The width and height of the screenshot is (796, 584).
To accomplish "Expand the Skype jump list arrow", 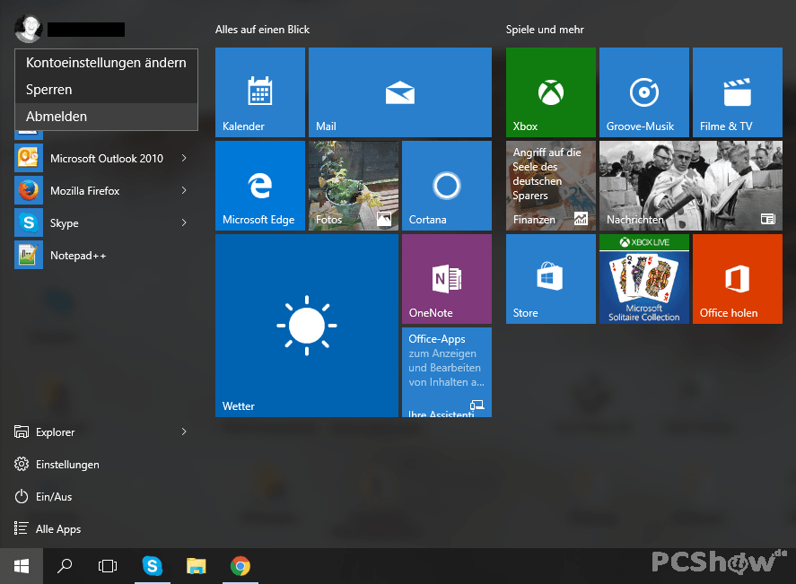I will (184, 222).
